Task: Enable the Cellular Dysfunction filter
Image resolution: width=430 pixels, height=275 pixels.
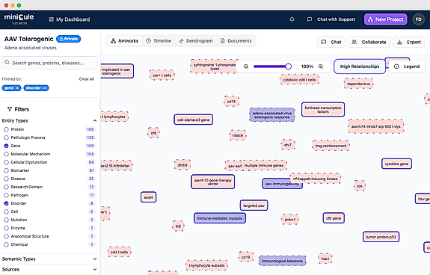Action: [6, 162]
